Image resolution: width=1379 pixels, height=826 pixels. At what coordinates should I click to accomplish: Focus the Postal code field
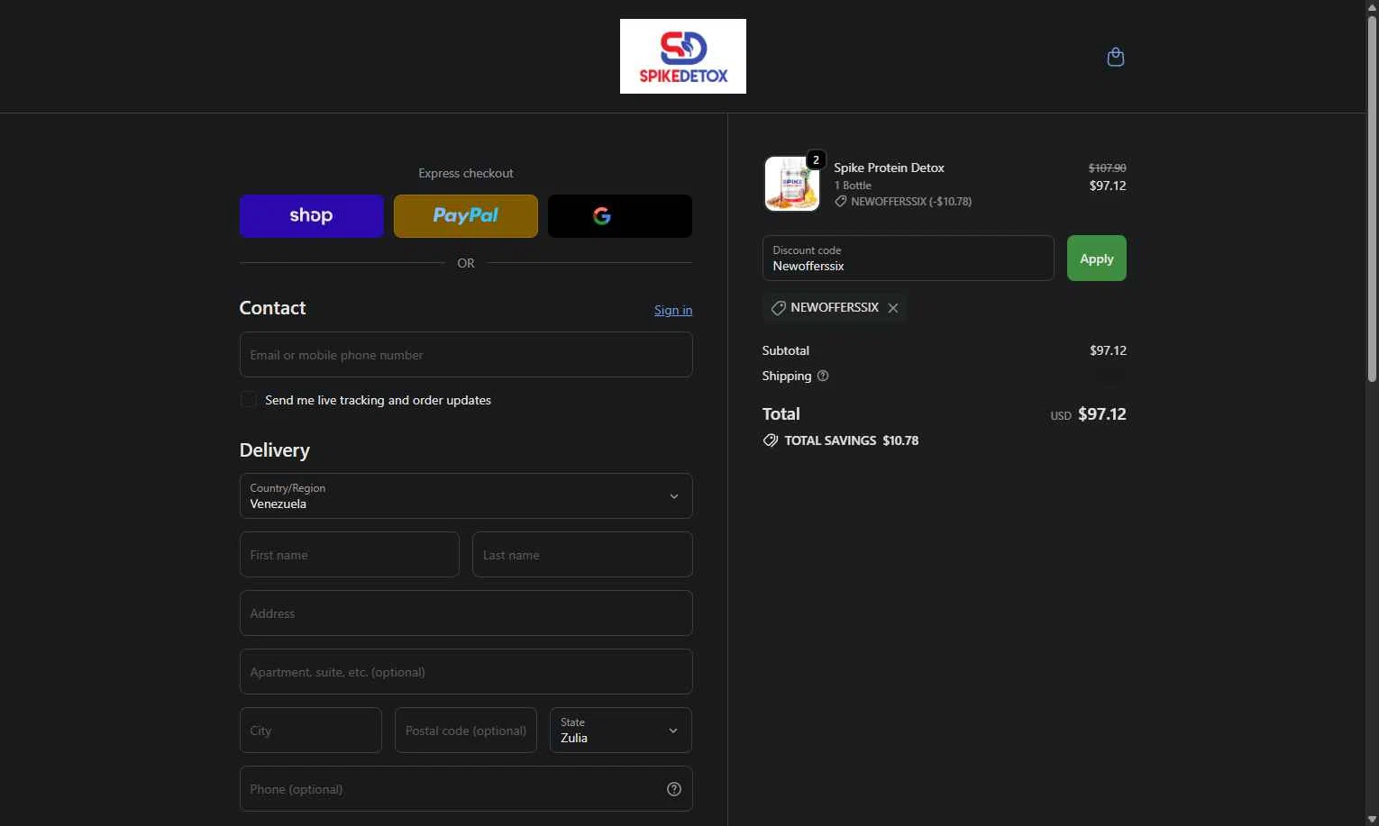466,731
